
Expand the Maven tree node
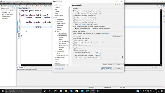pyautogui.click(x=54, y=59)
